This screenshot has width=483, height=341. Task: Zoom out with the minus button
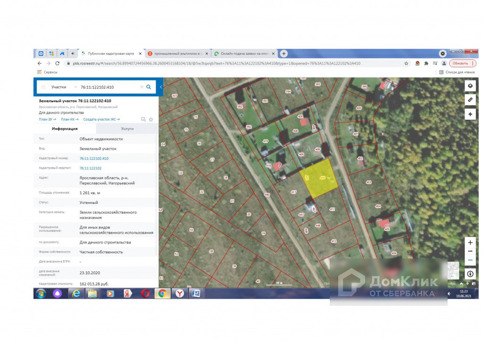click(x=470, y=260)
